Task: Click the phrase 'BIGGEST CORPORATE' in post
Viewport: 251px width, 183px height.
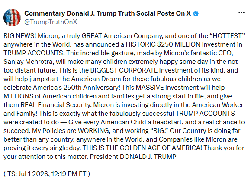Action: click(124, 70)
